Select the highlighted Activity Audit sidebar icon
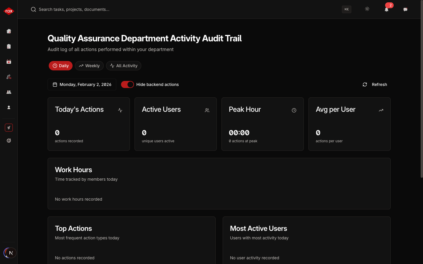 coord(9,128)
